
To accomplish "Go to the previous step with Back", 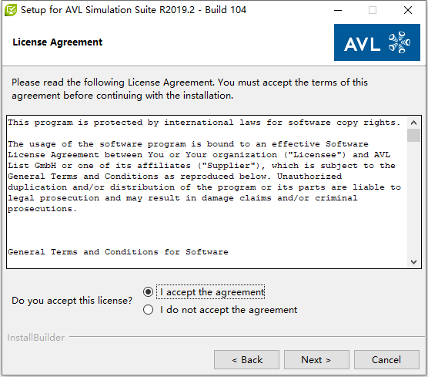I will 246,360.
